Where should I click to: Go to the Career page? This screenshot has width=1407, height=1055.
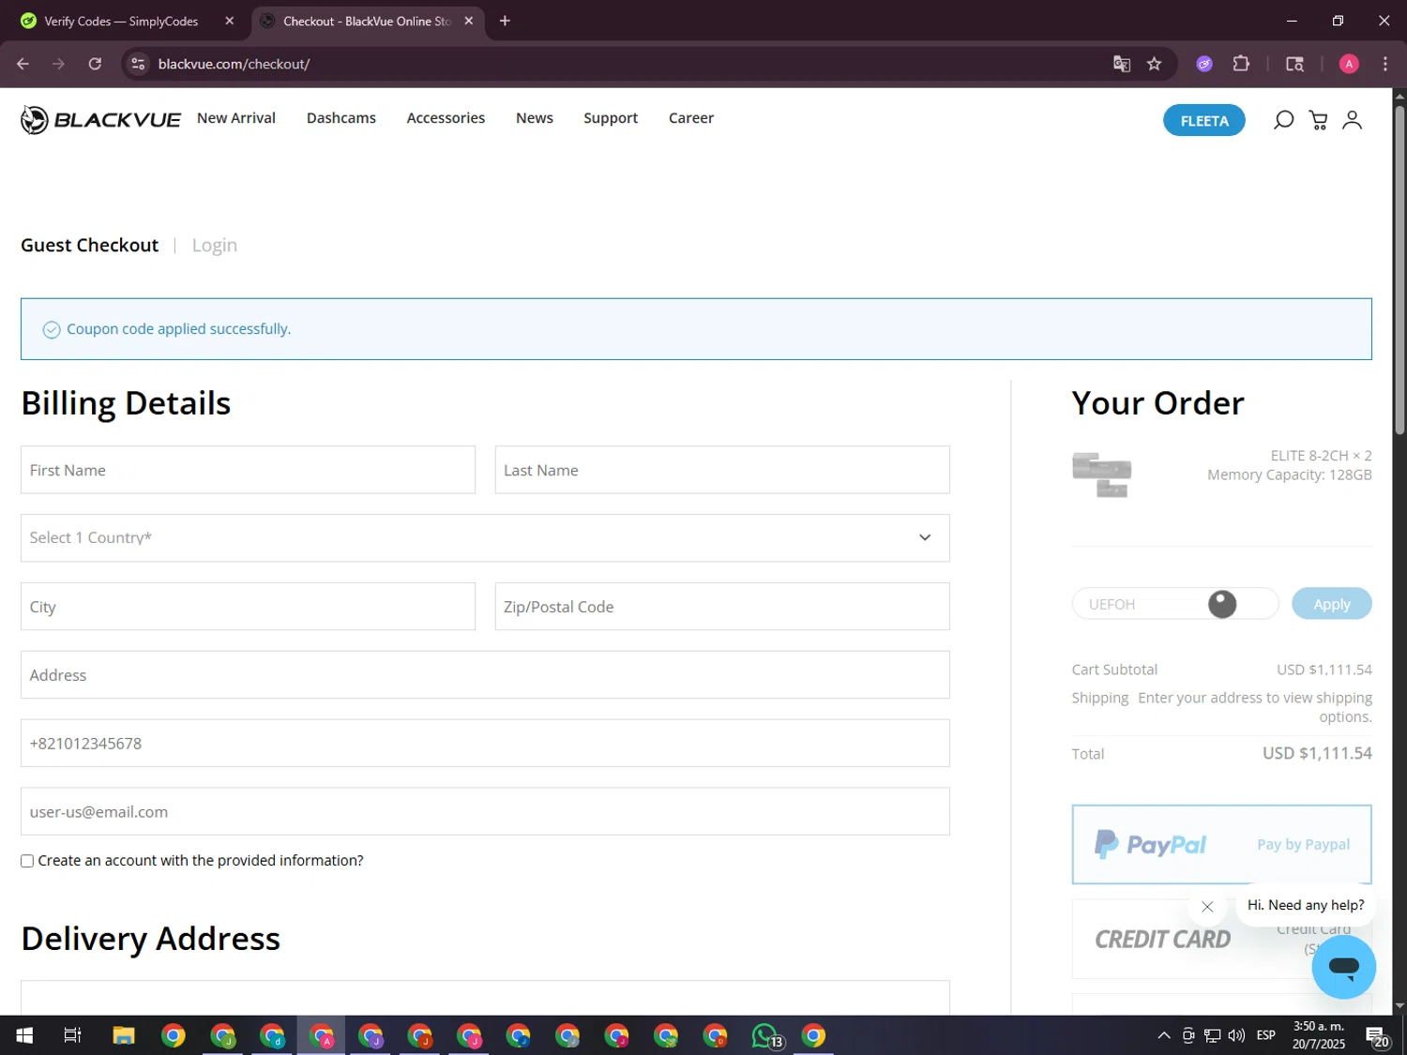(x=691, y=118)
